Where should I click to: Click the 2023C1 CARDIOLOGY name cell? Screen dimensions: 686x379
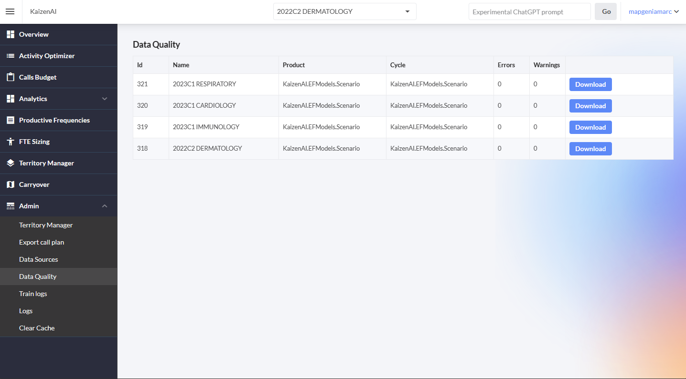click(x=224, y=106)
